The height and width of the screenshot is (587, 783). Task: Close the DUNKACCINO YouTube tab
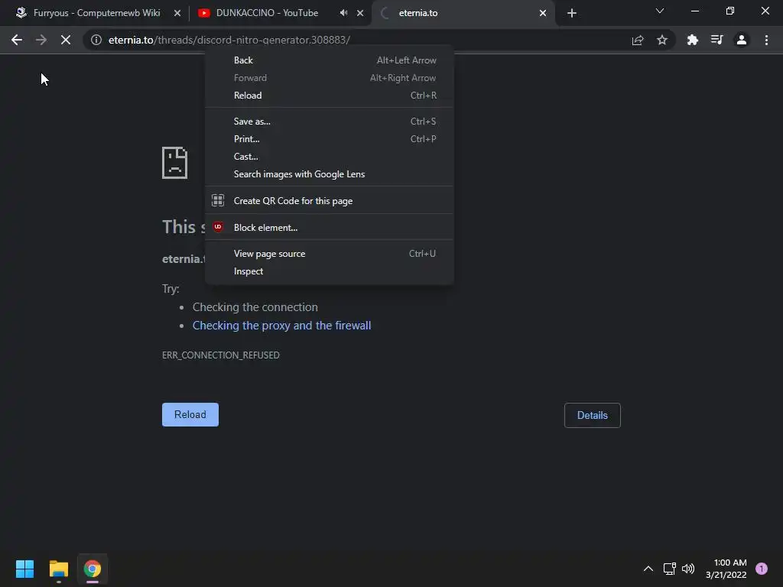click(360, 13)
